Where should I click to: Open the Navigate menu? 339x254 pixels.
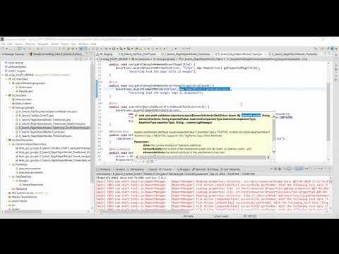pyautogui.click(x=43, y=44)
